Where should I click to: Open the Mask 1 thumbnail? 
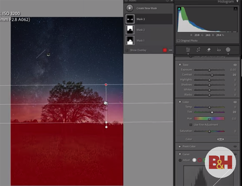tap(130, 40)
